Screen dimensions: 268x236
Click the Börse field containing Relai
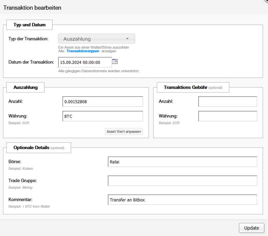point(183,162)
